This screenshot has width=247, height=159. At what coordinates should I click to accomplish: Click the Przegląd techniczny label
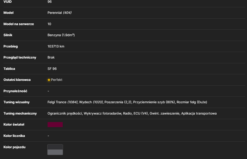tap(20, 58)
